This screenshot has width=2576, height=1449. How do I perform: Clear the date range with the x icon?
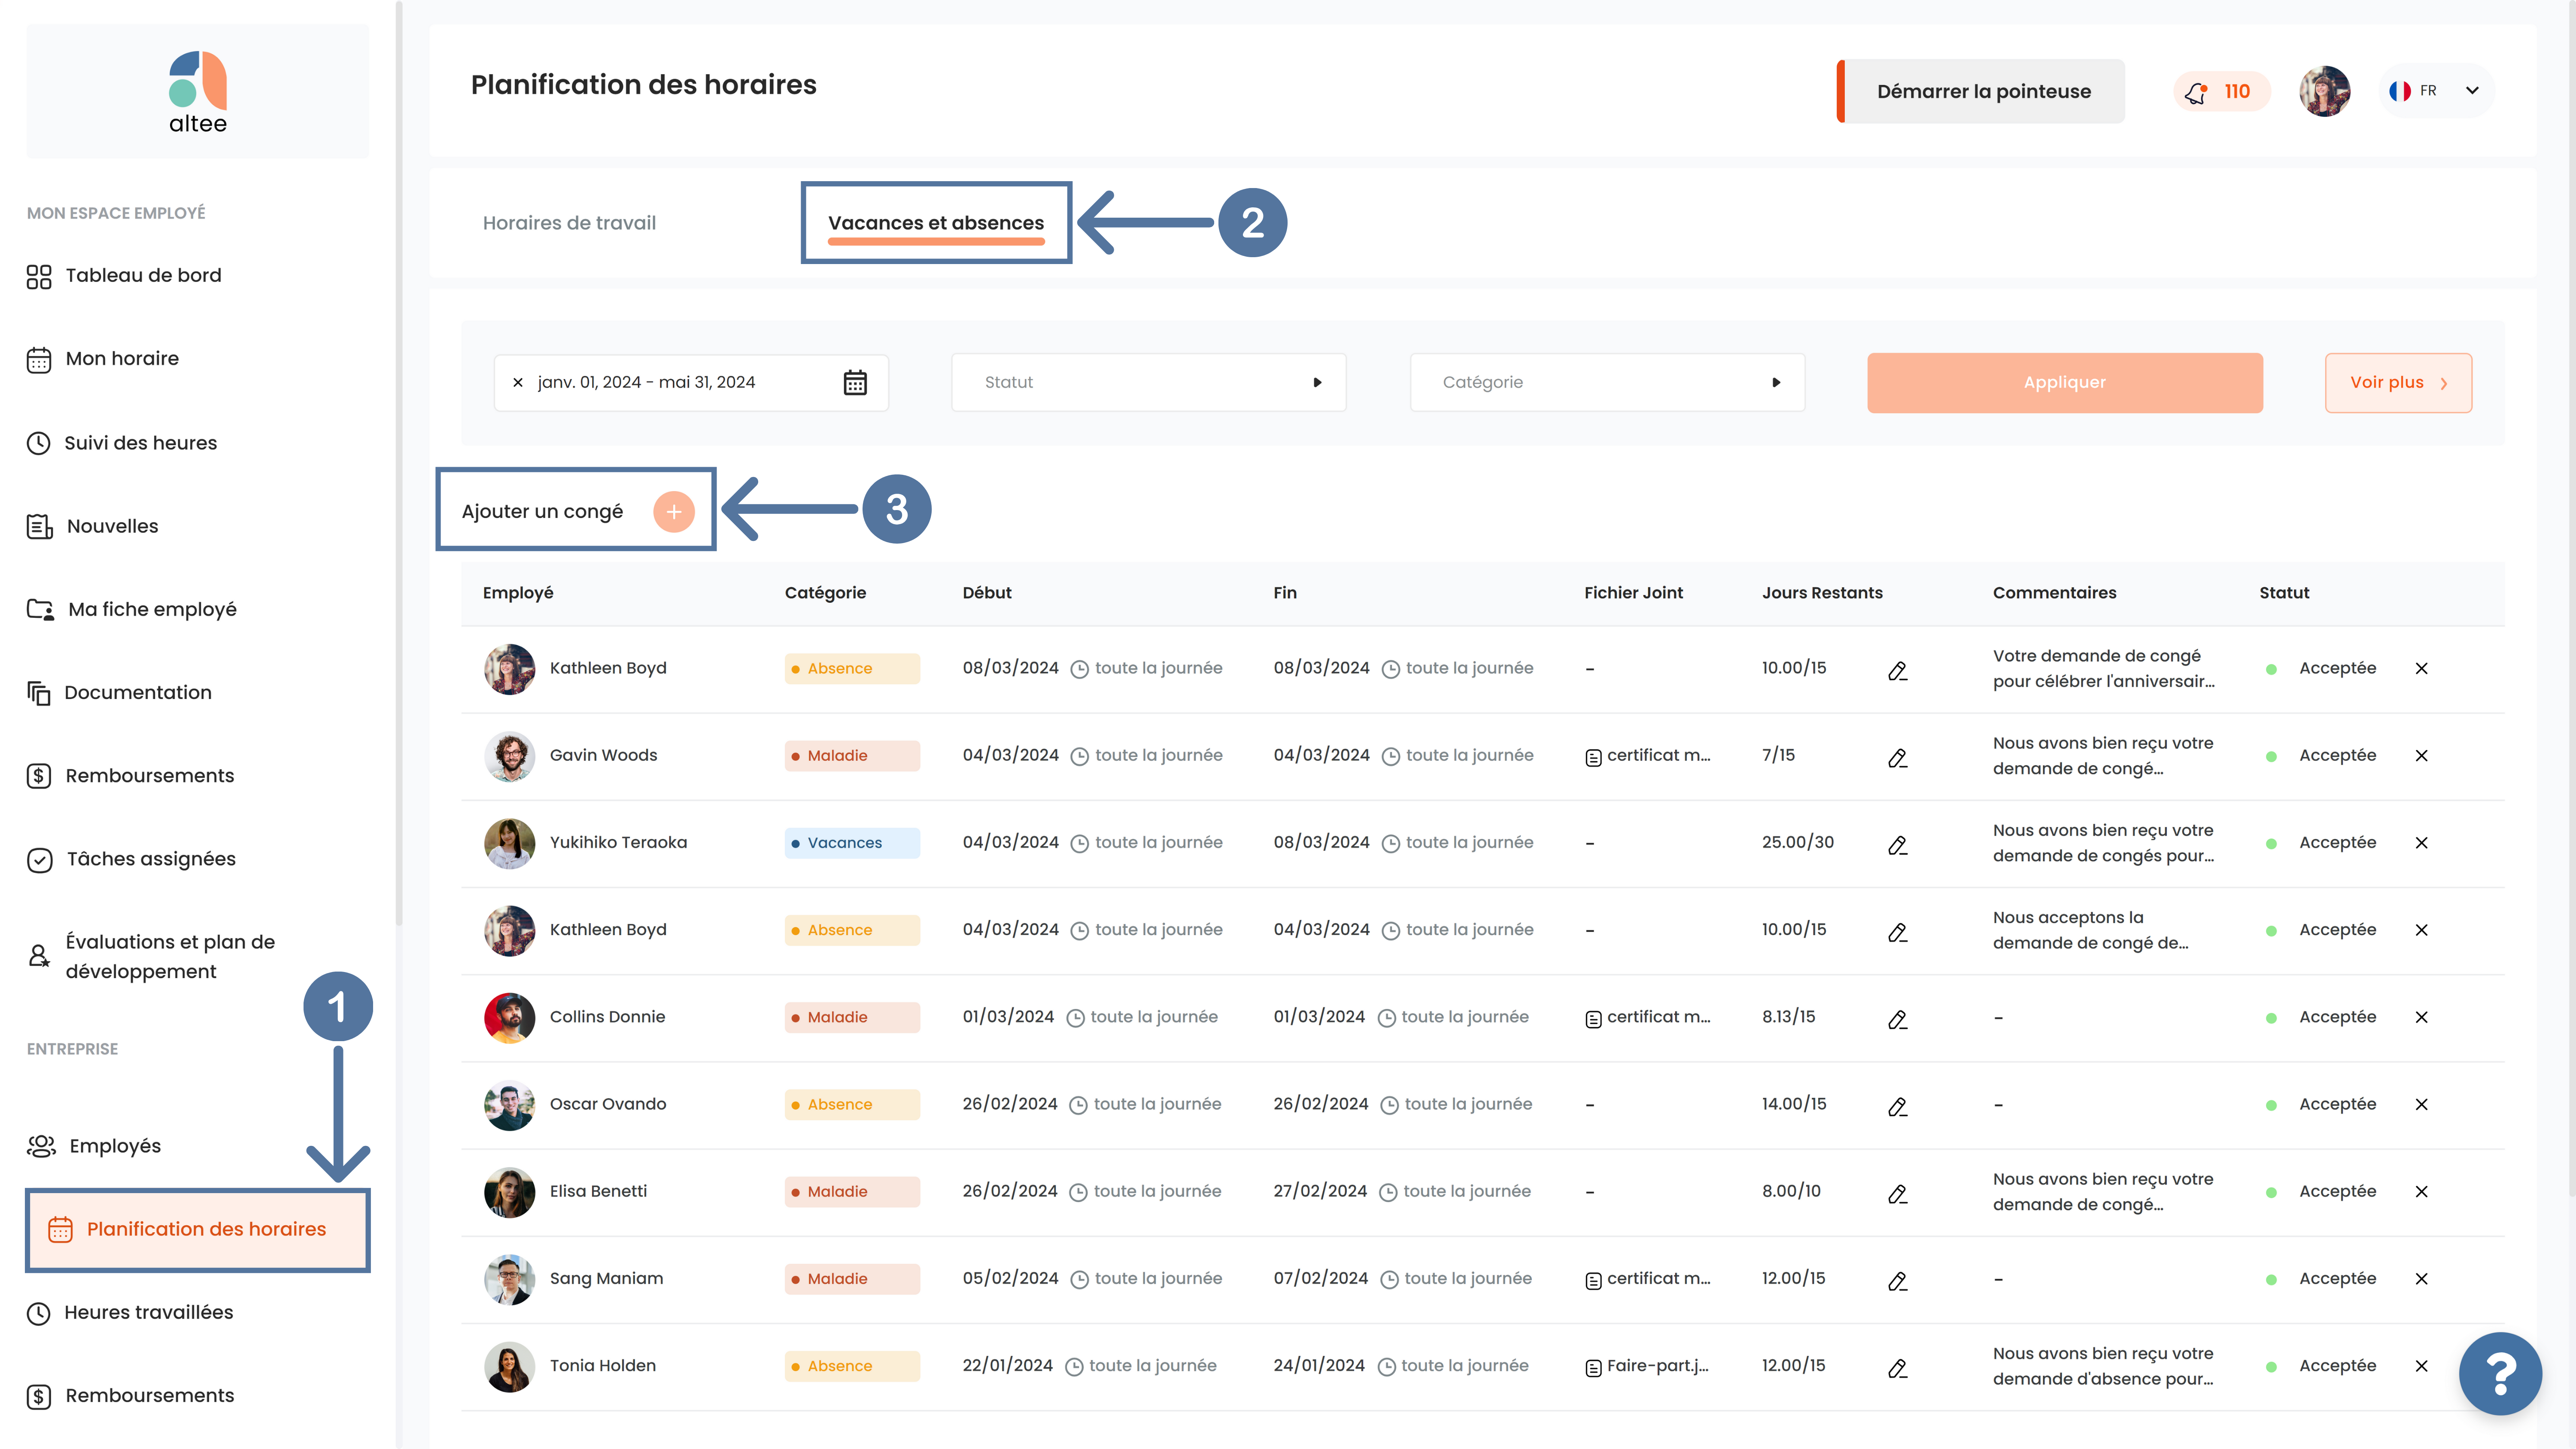click(x=518, y=382)
